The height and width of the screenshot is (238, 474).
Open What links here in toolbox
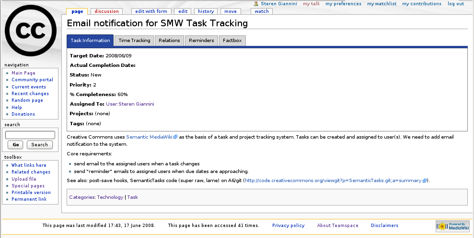29,165
